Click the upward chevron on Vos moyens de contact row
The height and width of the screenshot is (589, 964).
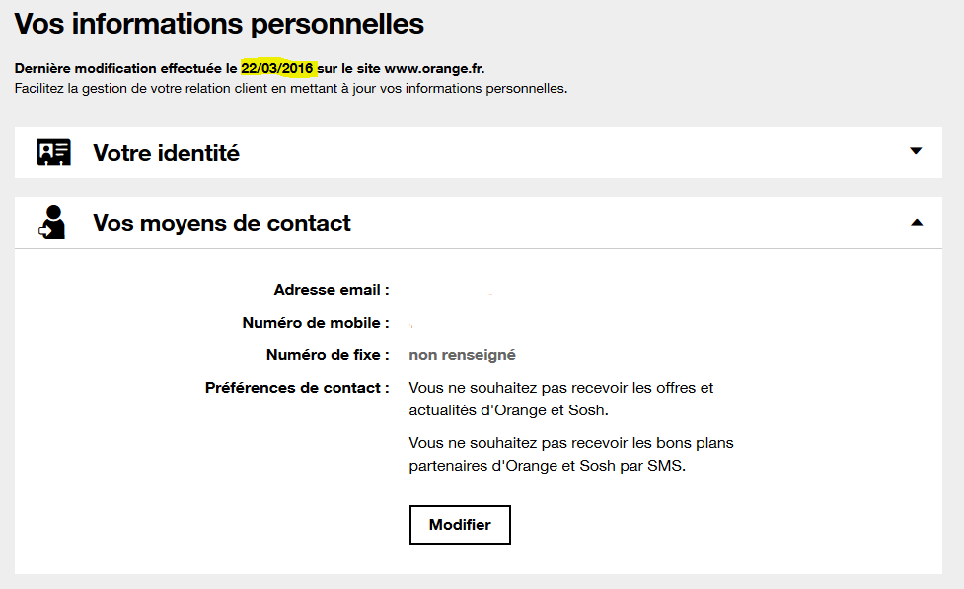click(x=915, y=222)
